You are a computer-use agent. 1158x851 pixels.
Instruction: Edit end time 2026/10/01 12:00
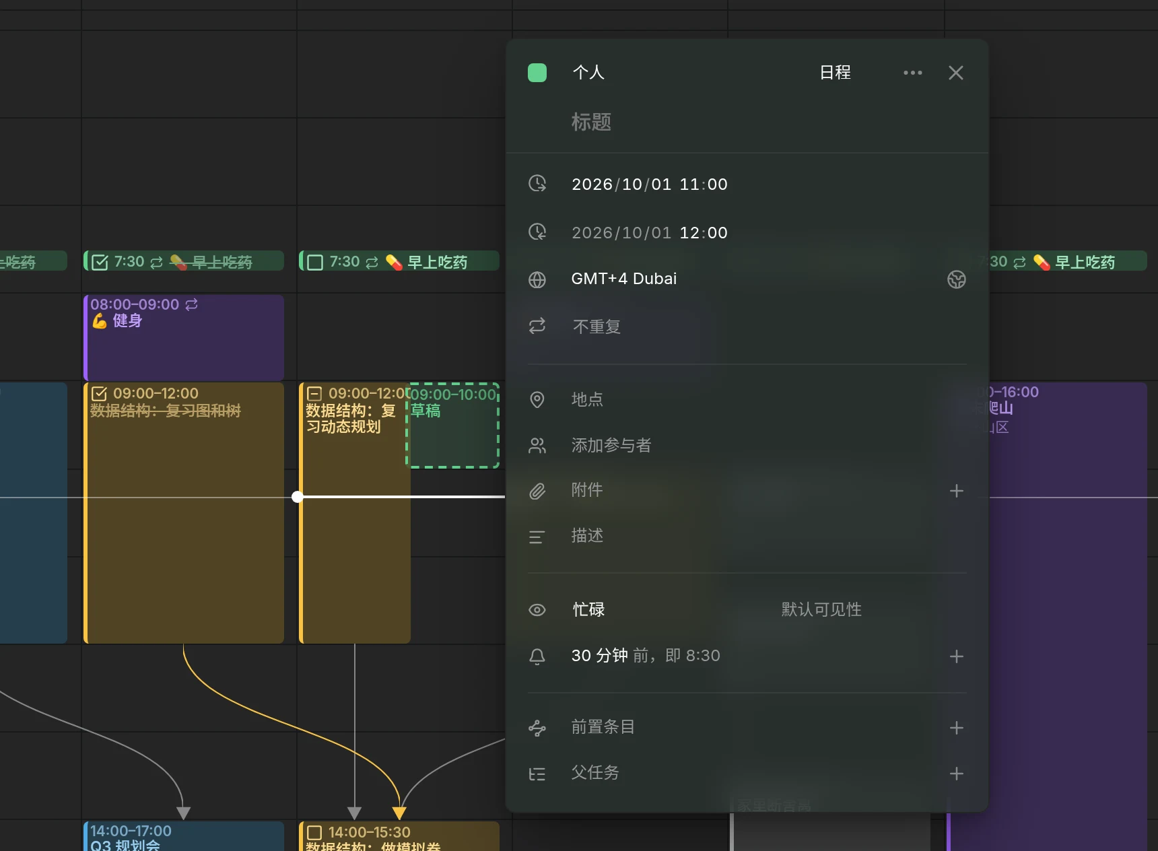pos(650,233)
